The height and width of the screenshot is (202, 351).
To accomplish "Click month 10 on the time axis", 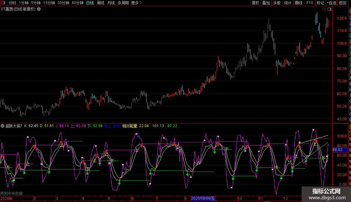I will point(240,198).
